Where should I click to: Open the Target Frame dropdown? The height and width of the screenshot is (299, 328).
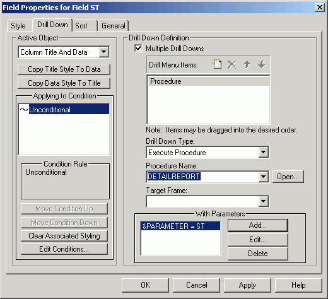click(263, 201)
